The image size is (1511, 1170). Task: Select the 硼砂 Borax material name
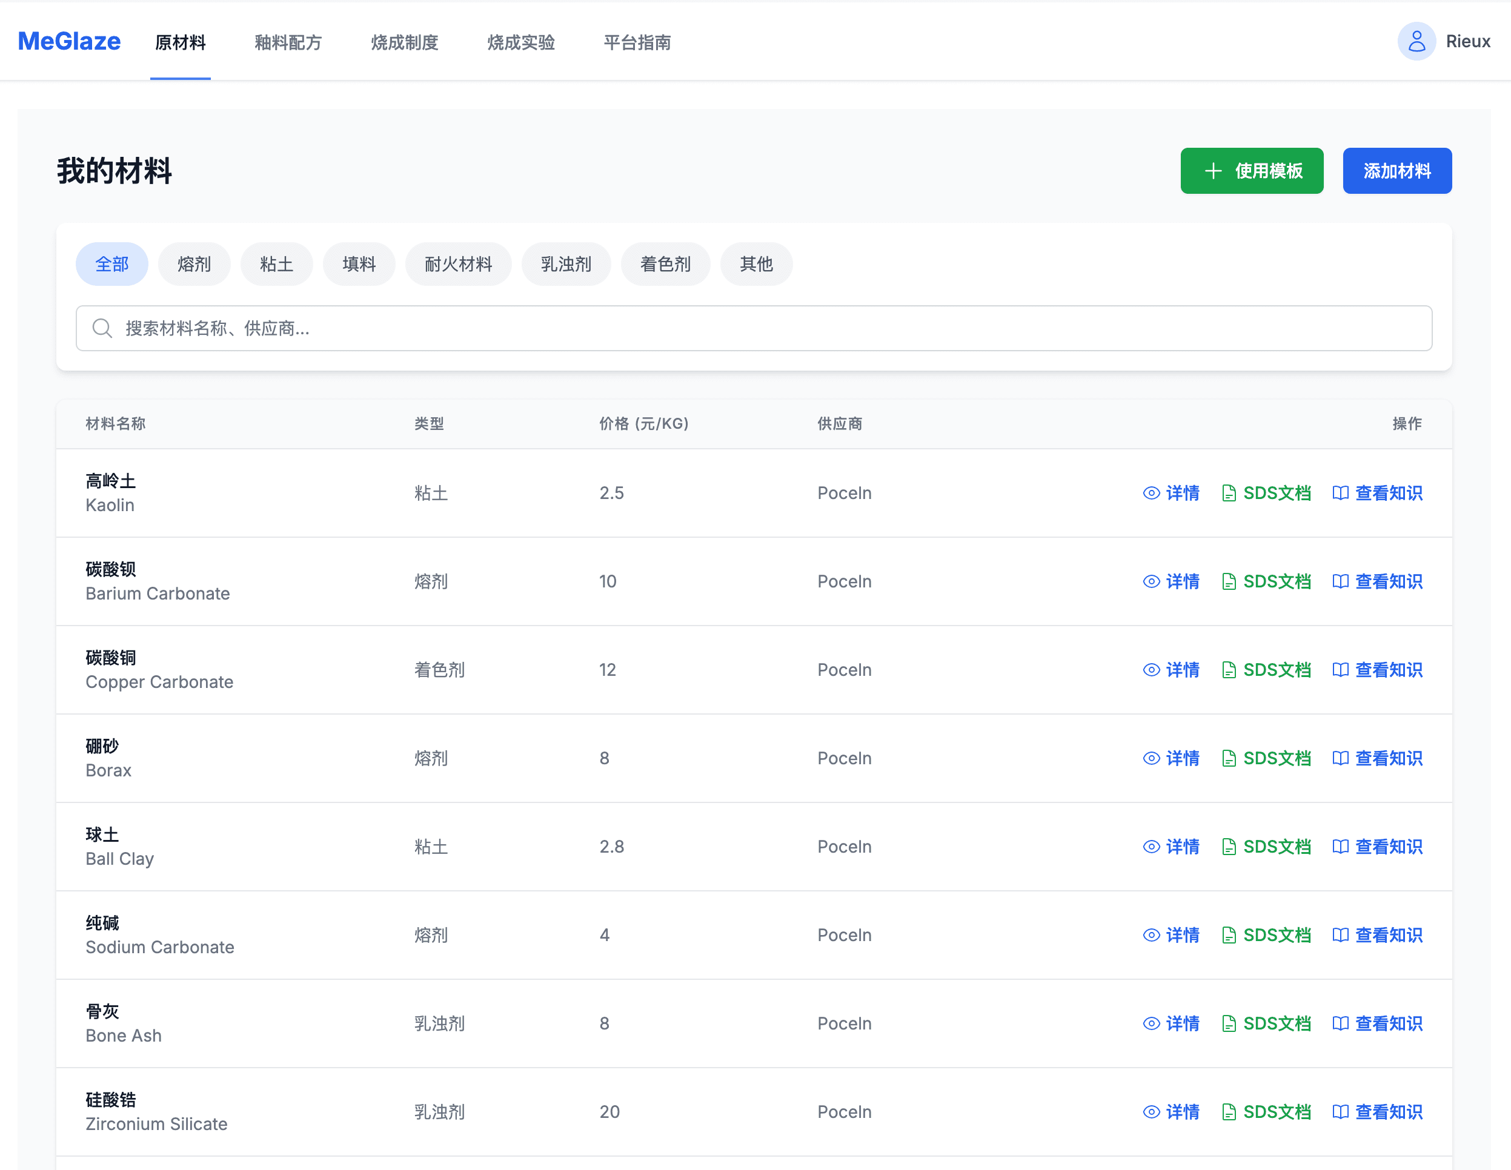point(108,759)
